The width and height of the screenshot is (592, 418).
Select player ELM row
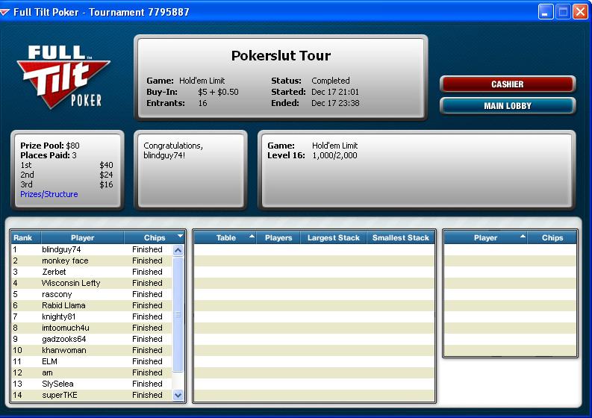(92, 361)
